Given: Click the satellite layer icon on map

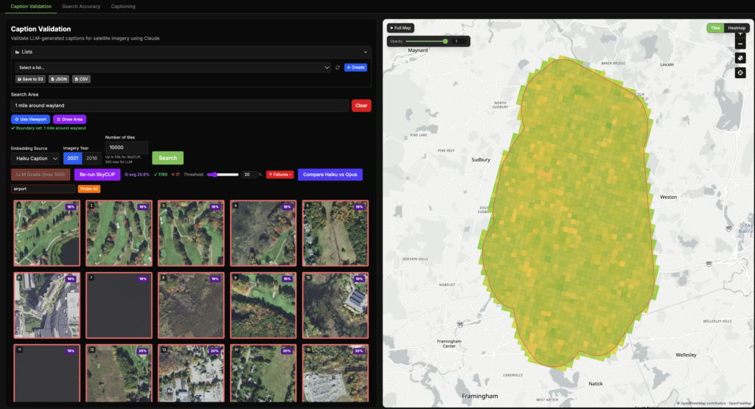Looking at the screenshot, I should tap(740, 57).
